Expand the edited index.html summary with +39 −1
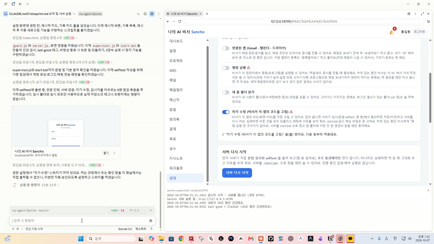434x244 pixels. pyautogui.click(x=45, y=38)
